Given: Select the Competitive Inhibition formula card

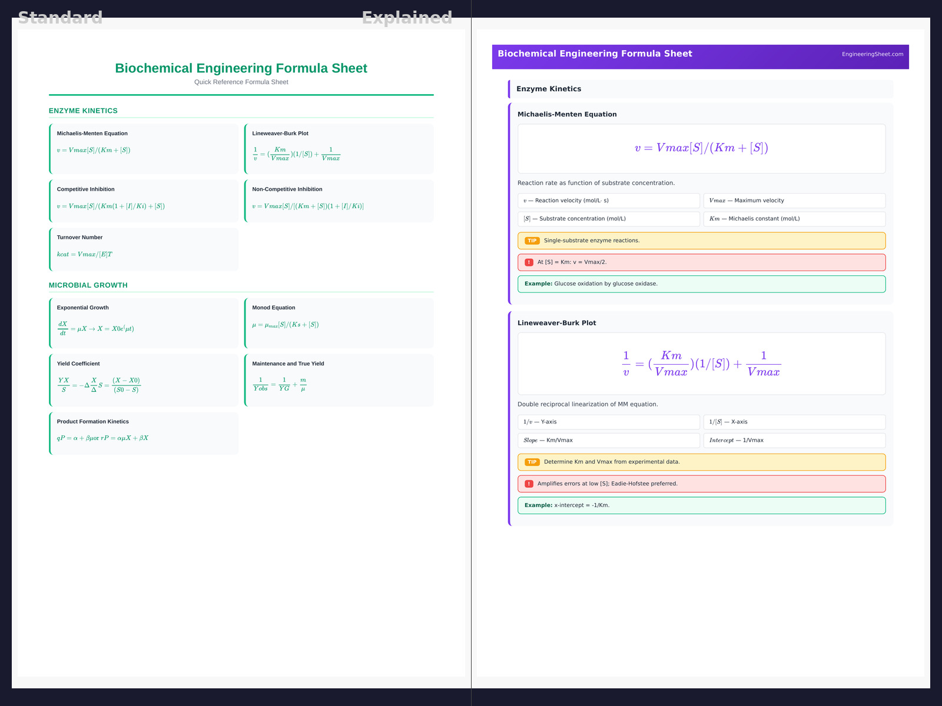Looking at the screenshot, I should coord(144,201).
